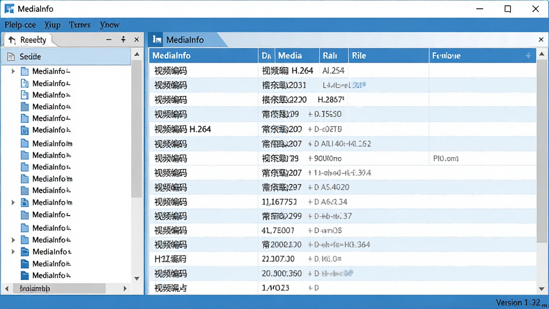Click the + D A5.4020 value
549x309 pixels.
pos(329,187)
